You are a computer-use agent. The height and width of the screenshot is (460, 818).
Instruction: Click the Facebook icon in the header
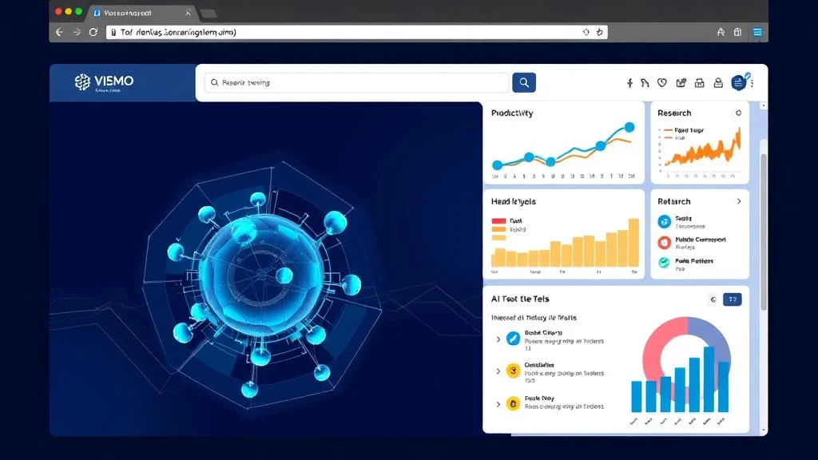(629, 83)
